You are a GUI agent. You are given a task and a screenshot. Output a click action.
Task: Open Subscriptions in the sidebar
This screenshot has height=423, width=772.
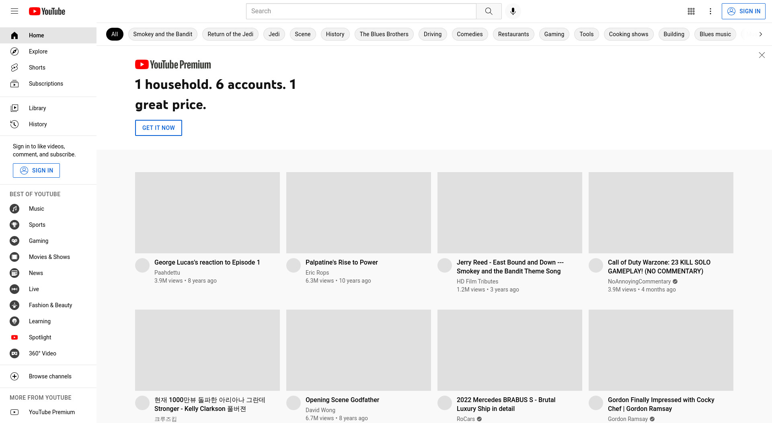pyautogui.click(x=48, y=84)
